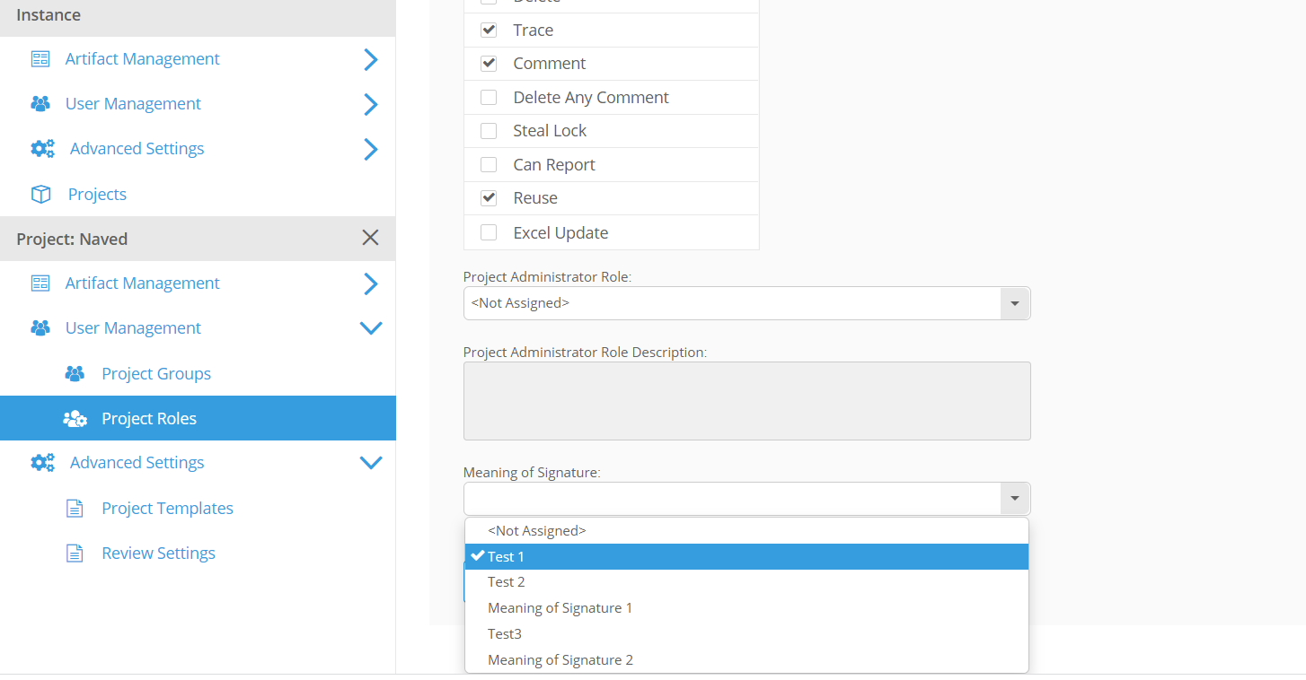Go to Review Settings
The image size is (1306, 680).
pos(158,554)
